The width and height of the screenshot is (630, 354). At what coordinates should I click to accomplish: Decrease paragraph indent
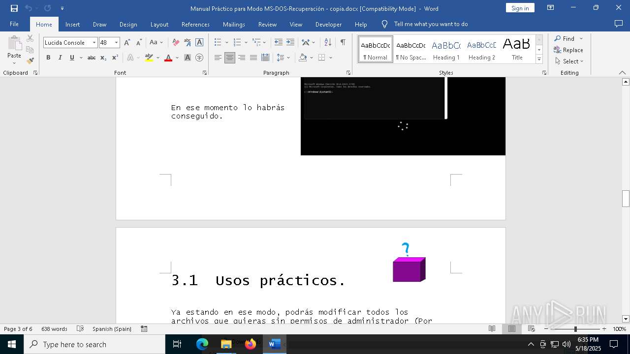[279, 43]
